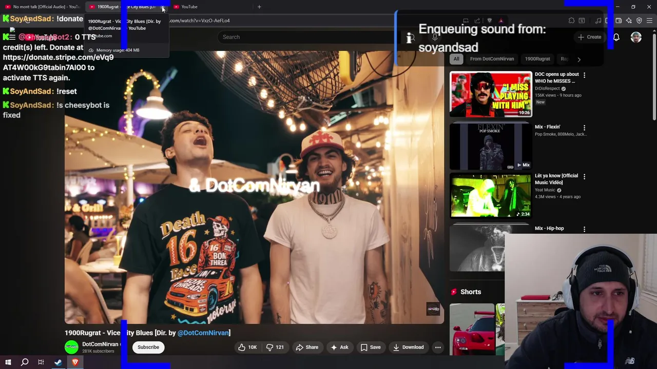The image size is (657, 369).
Task: Open browser hamburger main menu
Action: pos(649,20)
